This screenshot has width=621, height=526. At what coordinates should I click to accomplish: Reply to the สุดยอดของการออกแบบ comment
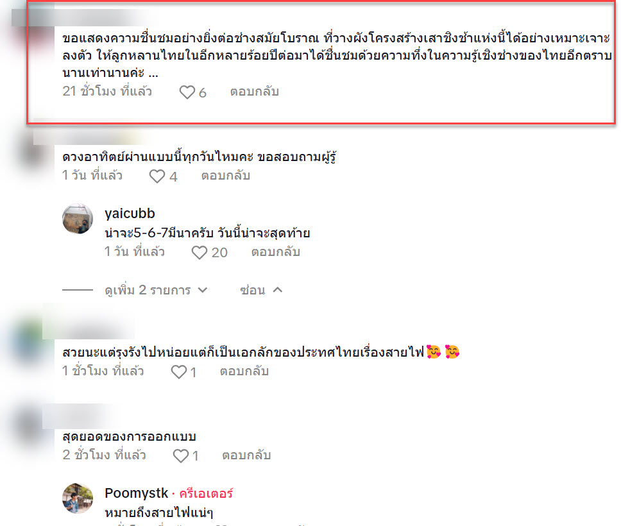click(246, 455)
